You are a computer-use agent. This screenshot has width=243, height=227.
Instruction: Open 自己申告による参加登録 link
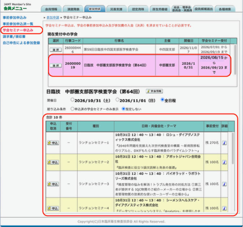tap(21, 43)
